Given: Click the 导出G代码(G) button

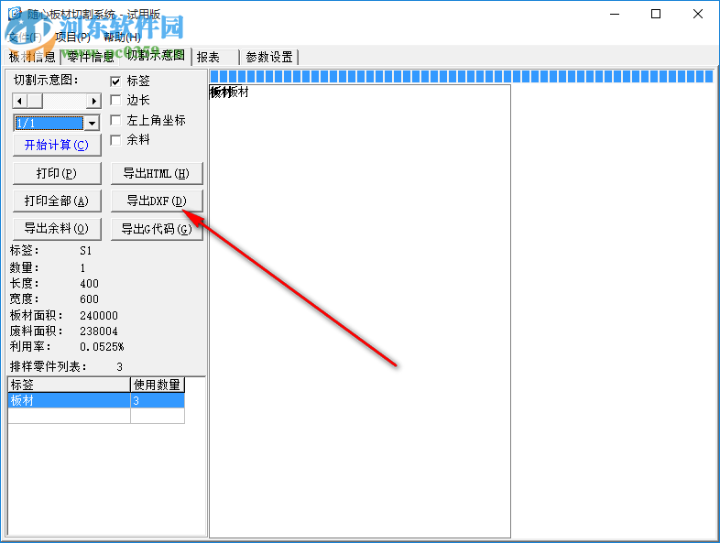Looking at the screenshot, I should [x=157, y=229].
